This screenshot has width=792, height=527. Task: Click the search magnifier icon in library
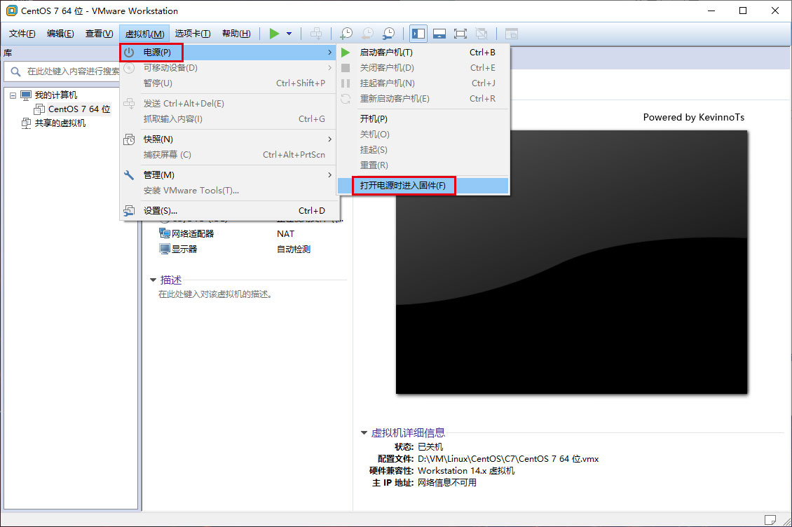click(x=15, y=71)
